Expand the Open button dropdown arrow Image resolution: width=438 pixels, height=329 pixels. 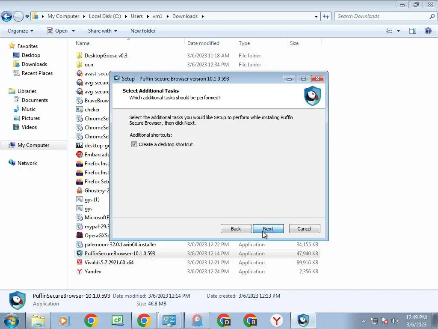[73, 31]
